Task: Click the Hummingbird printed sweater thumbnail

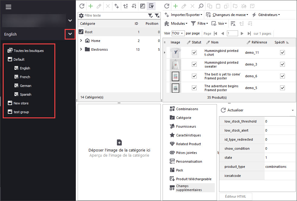Action: 176,64
